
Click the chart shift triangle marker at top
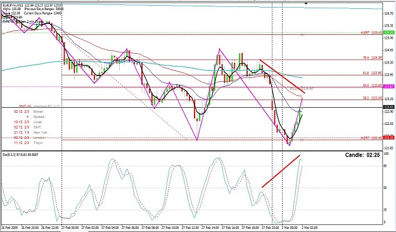(x=306, y=4)
